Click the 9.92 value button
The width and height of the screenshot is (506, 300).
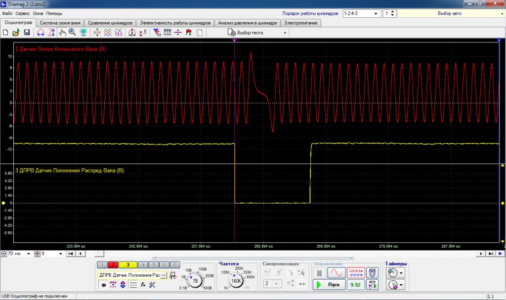[x=356, y=285]
